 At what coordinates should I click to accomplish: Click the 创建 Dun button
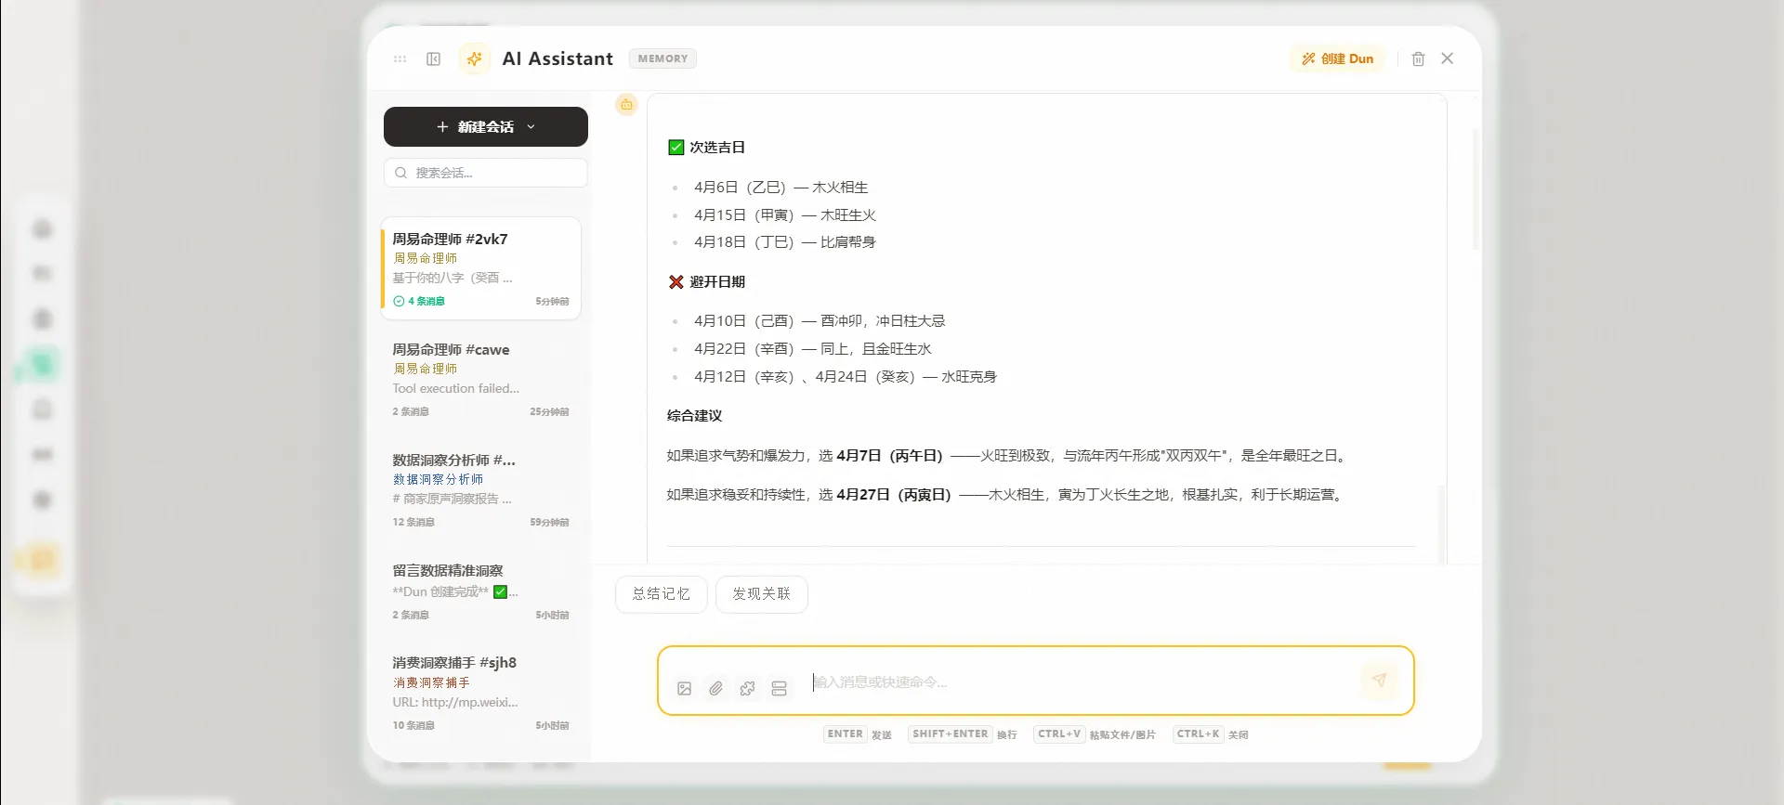[1337, 58]
